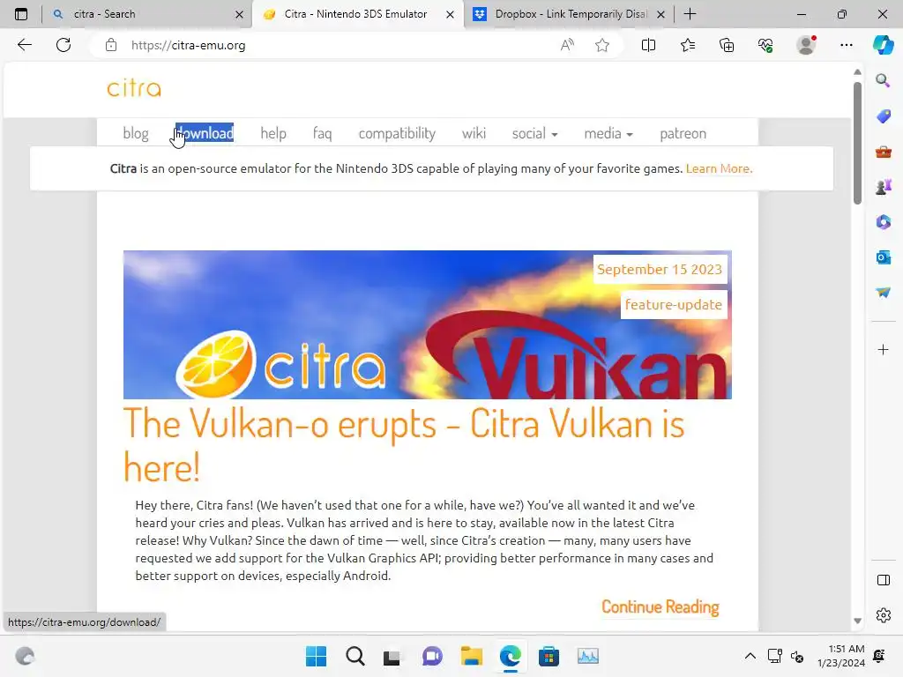
Task: View site information lock icon
Action: 111,45
